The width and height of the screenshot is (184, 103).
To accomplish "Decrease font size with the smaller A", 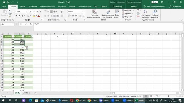I will click(x=40, y=12).
